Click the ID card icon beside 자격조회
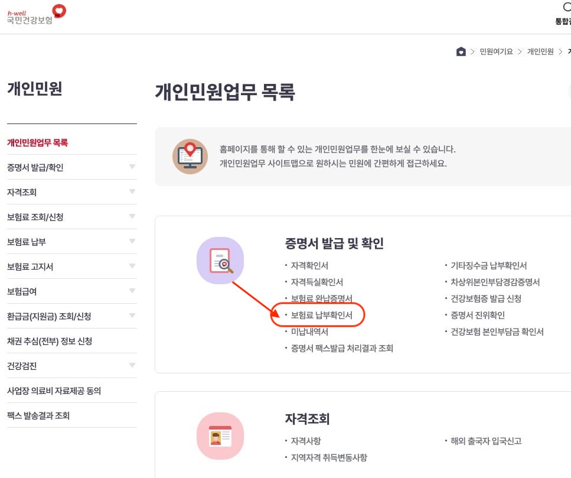 220,436
